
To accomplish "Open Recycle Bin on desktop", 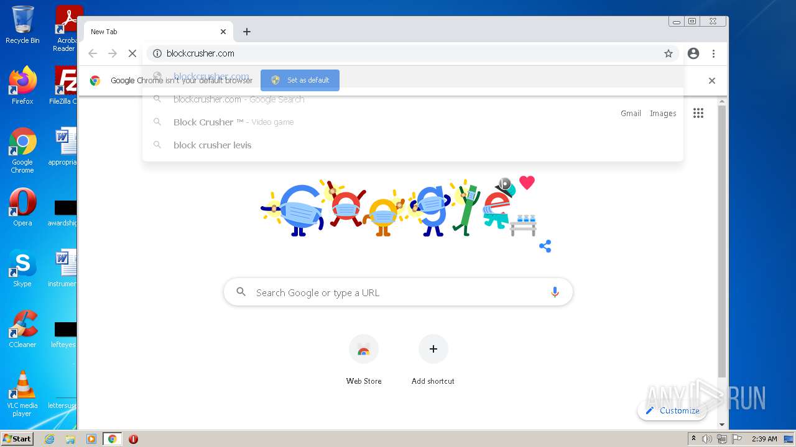I will tap(22, 25).
